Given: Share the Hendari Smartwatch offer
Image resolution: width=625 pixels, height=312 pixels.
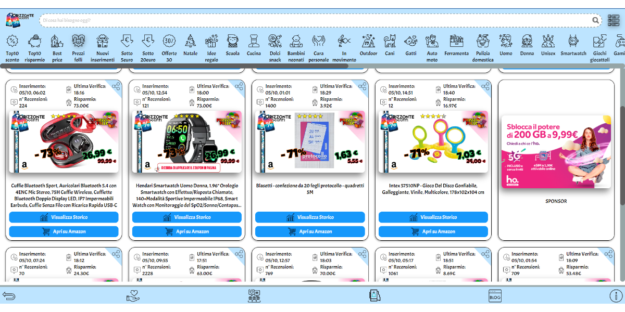Looking at the screenshot, I should point(239,86).
